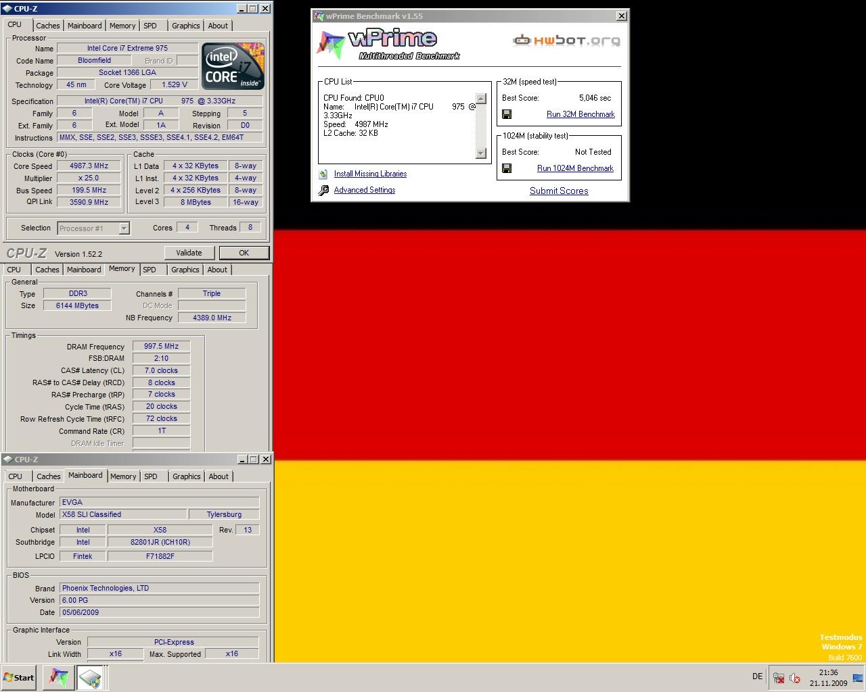The width and height of the screenshot is (866, 692).
Task: Click the muted volume tray icon
Action: coord(795,678)
